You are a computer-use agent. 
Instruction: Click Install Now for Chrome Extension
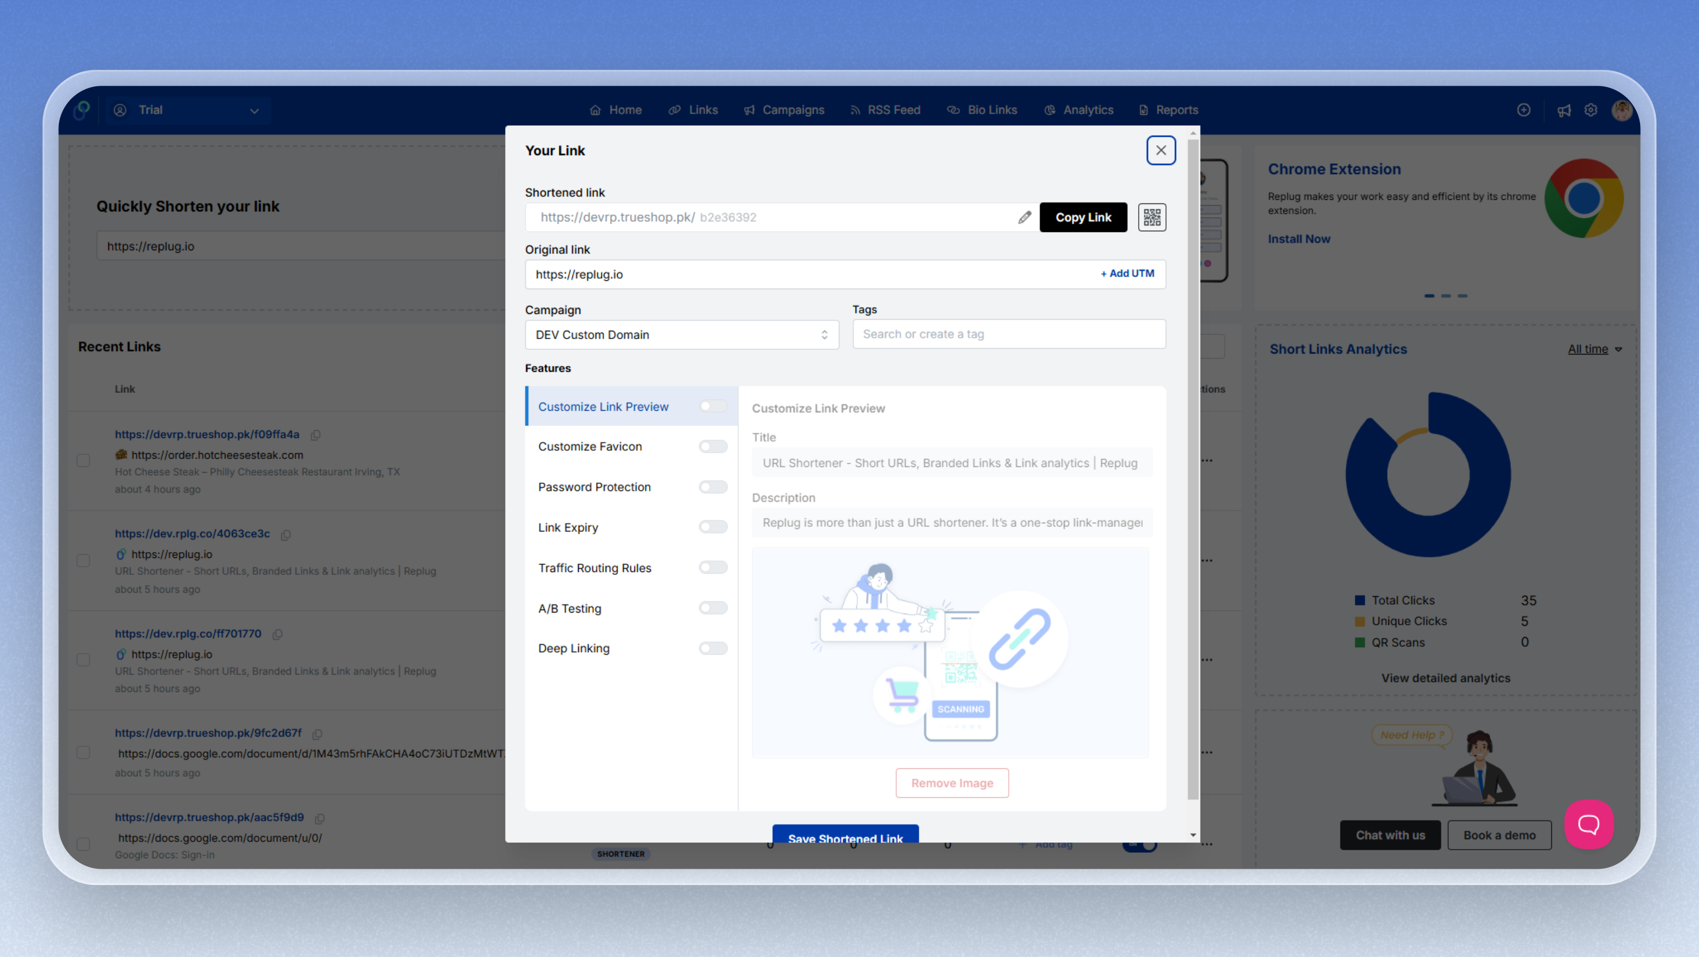click(x=1298, y=239)
